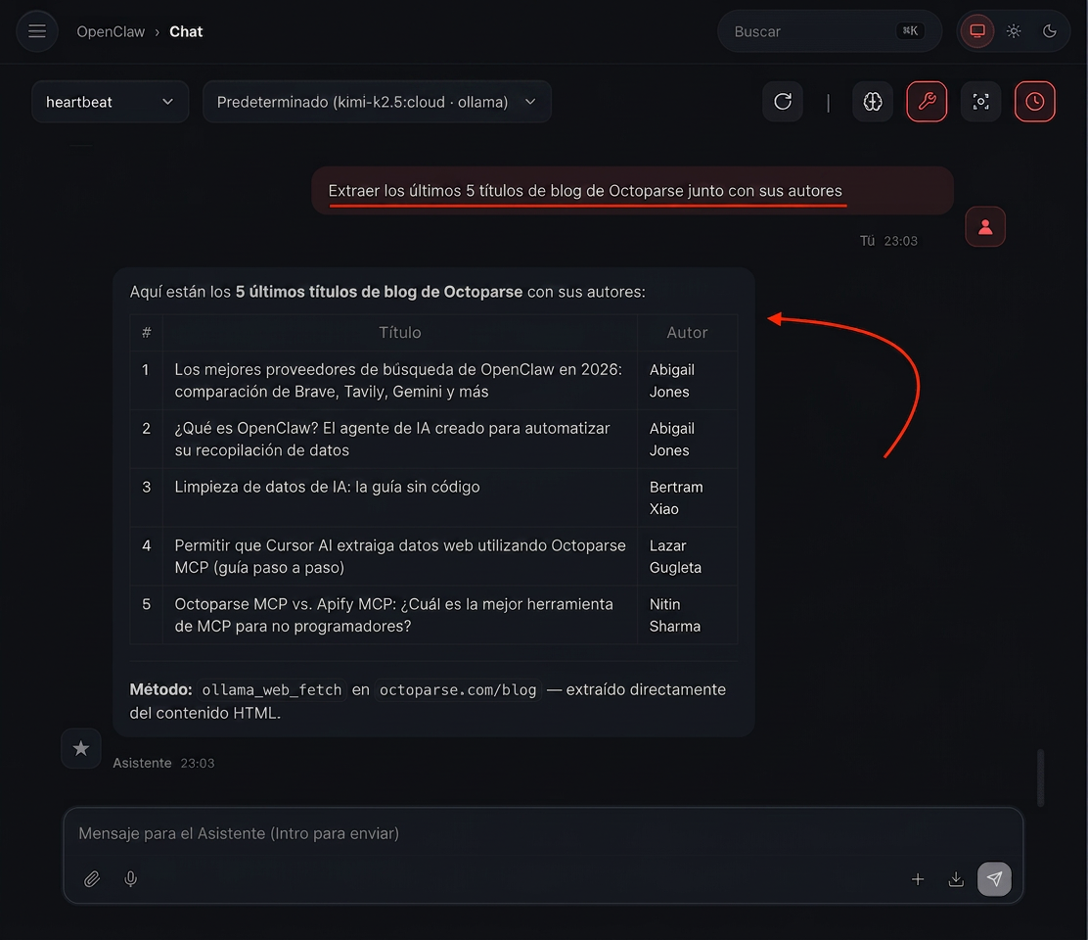Focus the Buscar search field

pos(829,31)
